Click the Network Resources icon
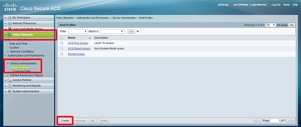 9,23
